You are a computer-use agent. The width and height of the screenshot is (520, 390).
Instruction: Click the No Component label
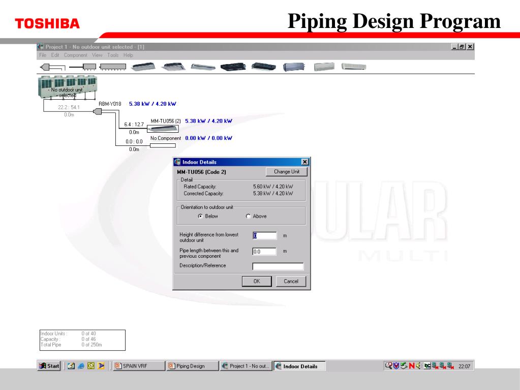[166, 138]
